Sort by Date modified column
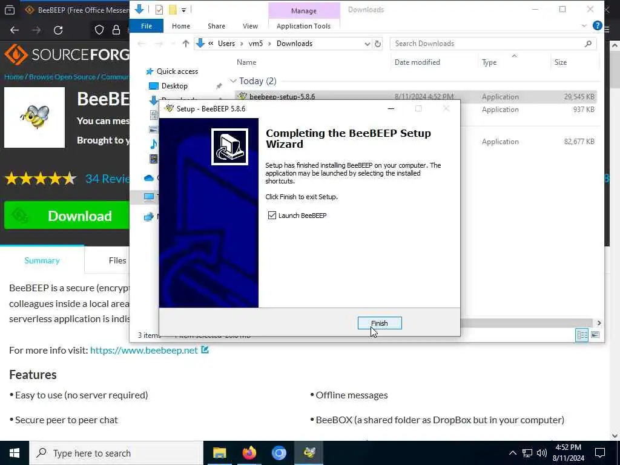The width and height of the screenshot is (620, 465). coord(417,62)
